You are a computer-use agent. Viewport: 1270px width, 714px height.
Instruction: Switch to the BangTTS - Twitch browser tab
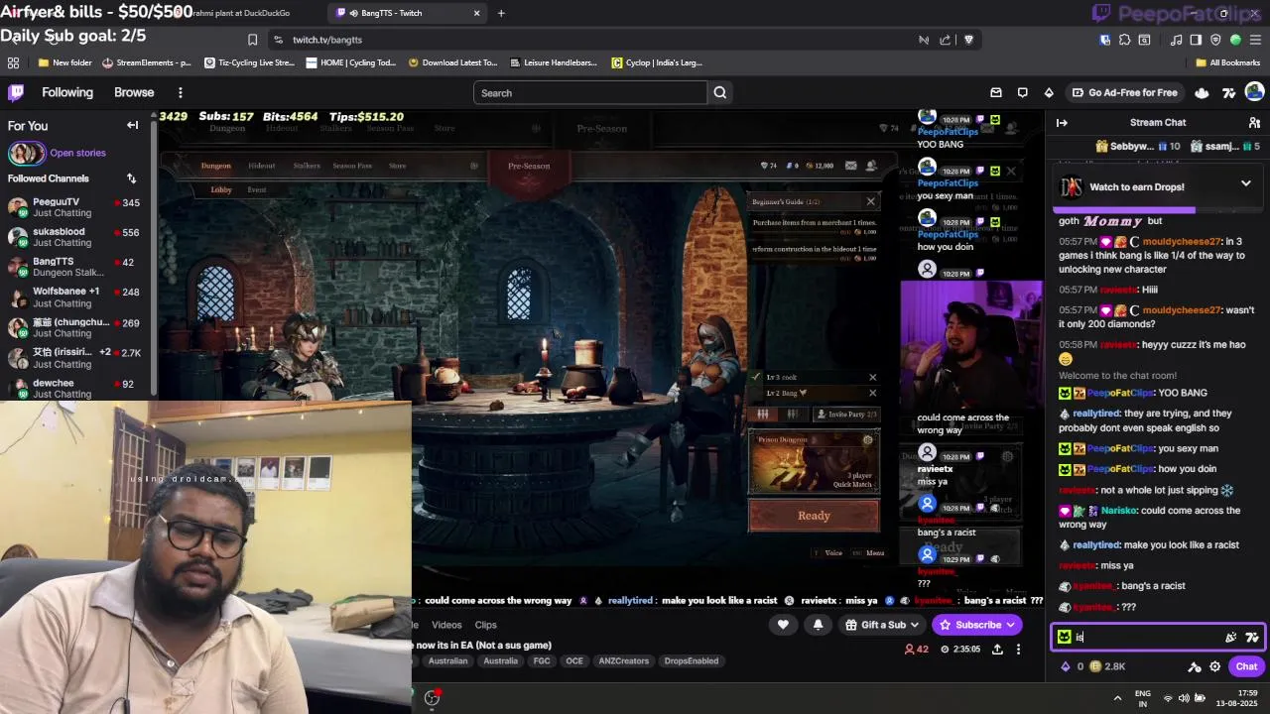(408, 13)
